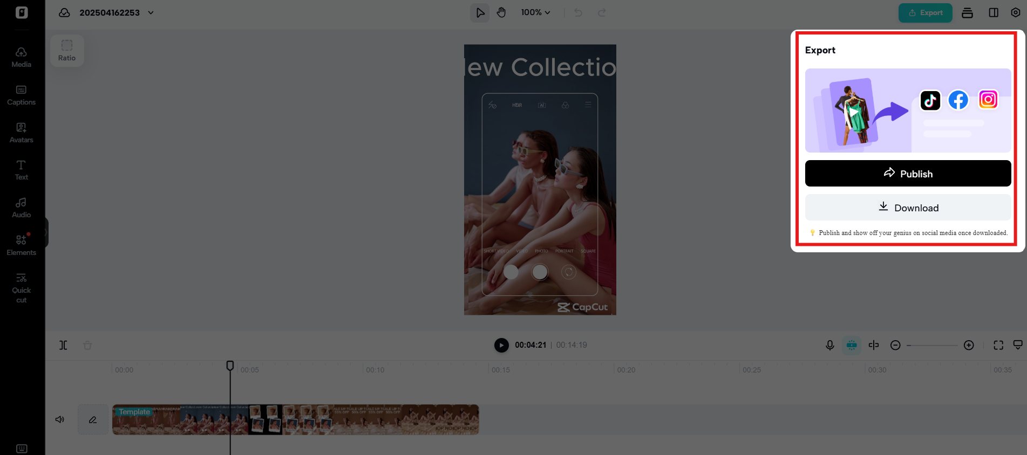This screenshot has height=455, width=1027.
Task: Expand the collapsed side panel handle
Action: (46, 232)
